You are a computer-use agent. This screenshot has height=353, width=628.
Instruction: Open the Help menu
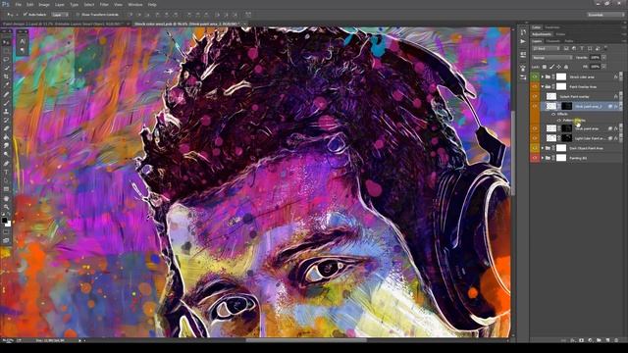tap(152, 5)
